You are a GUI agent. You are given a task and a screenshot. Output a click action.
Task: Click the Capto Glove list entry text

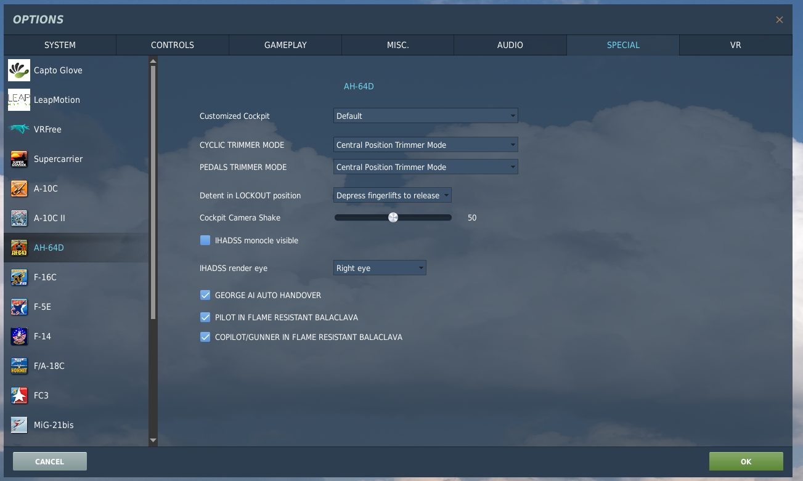pos(58,70)
